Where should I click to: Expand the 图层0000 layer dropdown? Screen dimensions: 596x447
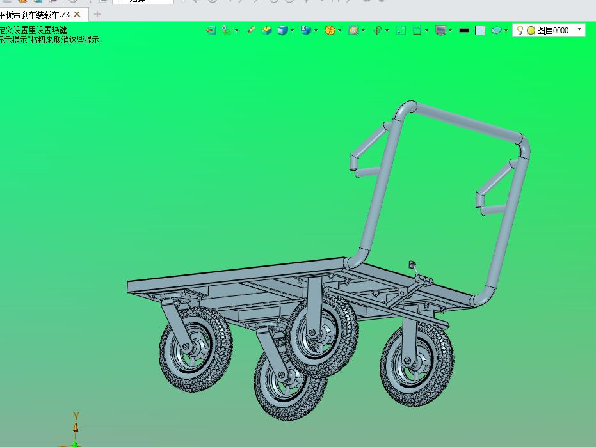tap(579, 29)
